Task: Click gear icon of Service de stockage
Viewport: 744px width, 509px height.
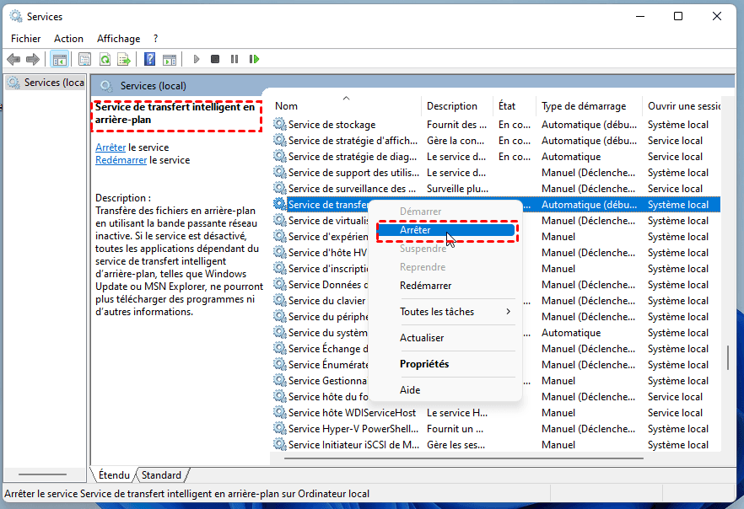Action: click(x=280, y=124)
